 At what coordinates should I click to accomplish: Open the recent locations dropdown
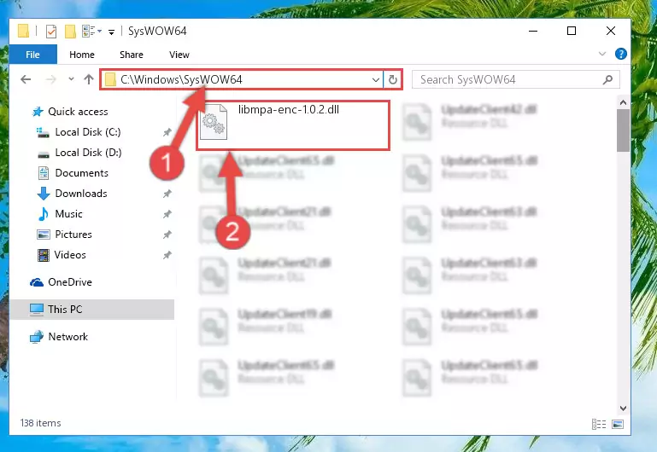(x=71, y=79)
